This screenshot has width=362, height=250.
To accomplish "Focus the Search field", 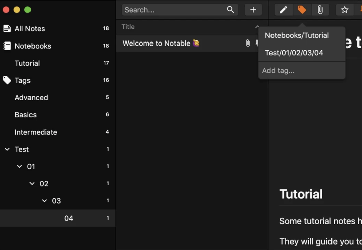I will [x=180, y=10].
